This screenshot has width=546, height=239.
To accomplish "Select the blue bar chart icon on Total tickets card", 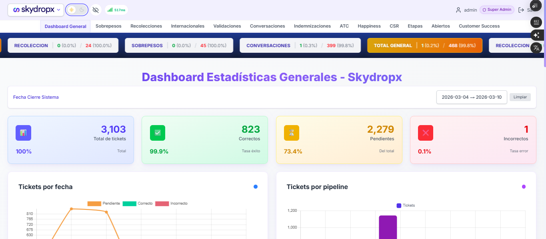I will click(23, 132).
